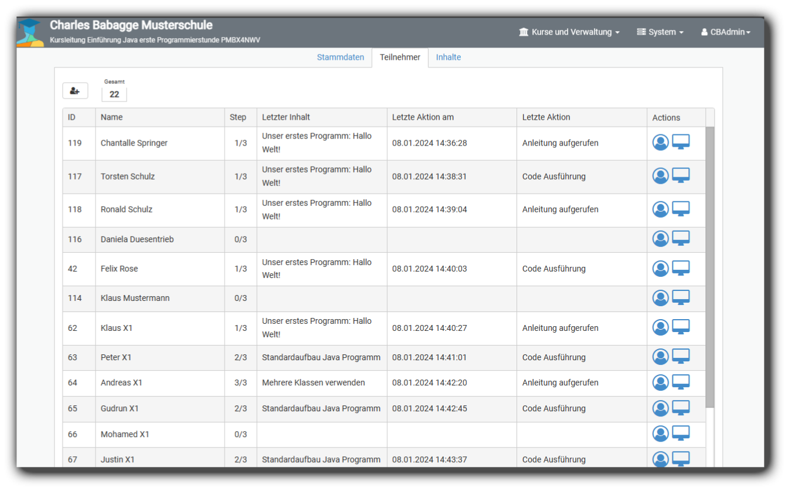Open the profile icon in Ronald Schulz row
Screen dimensions: 788x491
click(x=660, y=209)
